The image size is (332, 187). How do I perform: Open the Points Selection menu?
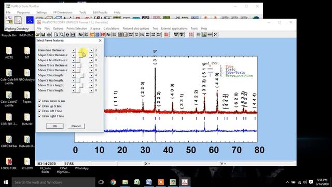77,29
